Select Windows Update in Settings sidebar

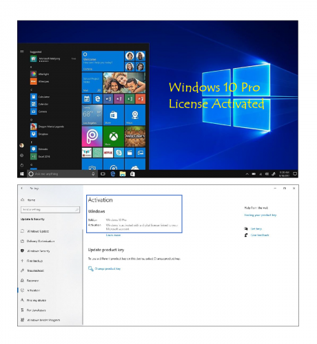tap(35, 231)
